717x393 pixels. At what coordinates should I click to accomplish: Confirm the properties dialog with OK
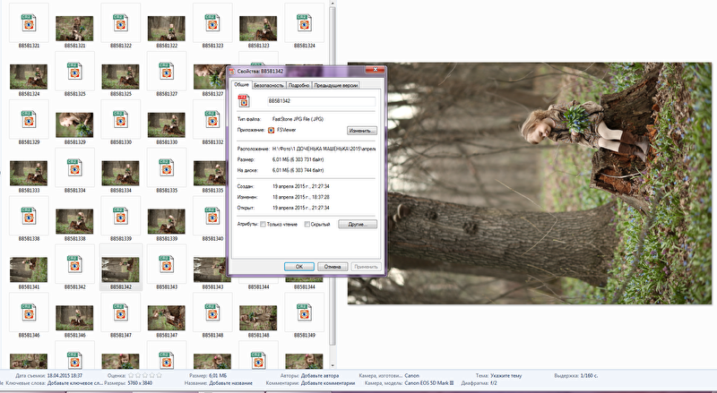coord(298,266)
